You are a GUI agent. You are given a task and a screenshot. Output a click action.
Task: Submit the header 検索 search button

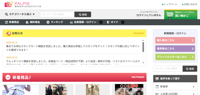click(x=83, y=14)
